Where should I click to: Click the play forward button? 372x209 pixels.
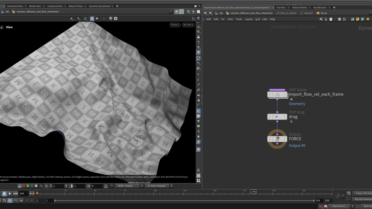pyautogui.click(x=10, y=193)
